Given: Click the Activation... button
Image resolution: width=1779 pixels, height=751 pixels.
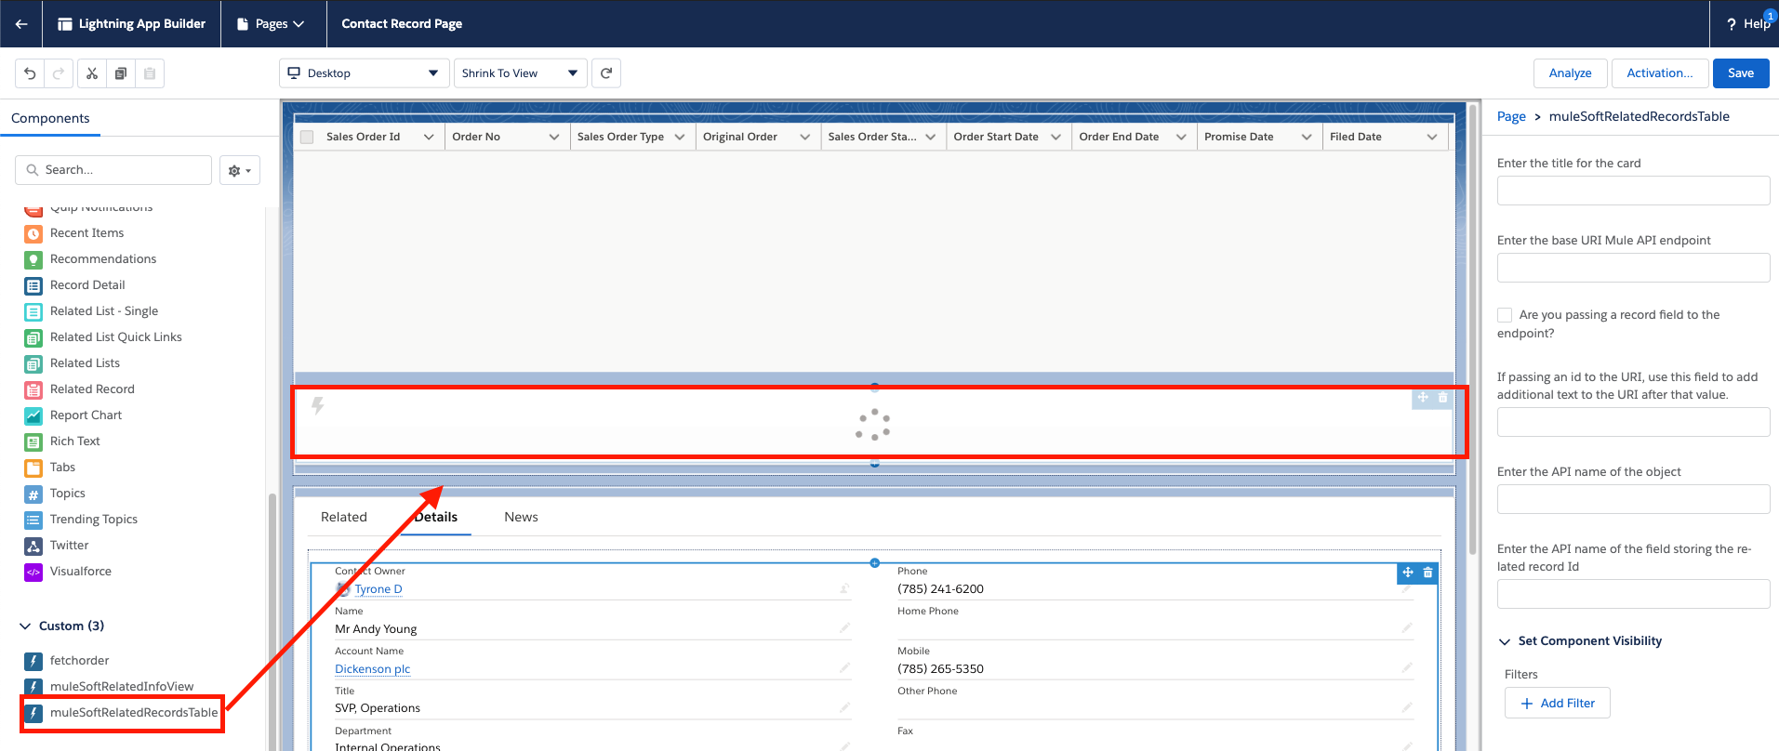Looking at the screenshot, I should 1660,73.
